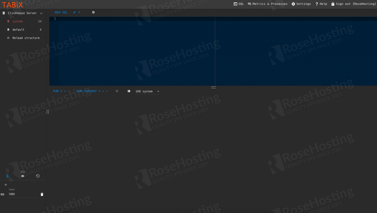377x213 pixels.
Task: Toggle fullscreen editor icon
Action: [117, 91]
